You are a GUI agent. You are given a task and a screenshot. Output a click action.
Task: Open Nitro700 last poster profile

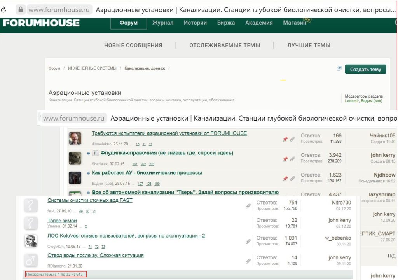tap(341, 203)
